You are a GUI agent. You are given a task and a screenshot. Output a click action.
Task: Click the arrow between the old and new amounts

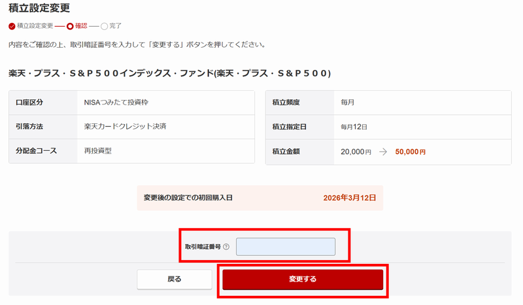(x=383, y=152)
